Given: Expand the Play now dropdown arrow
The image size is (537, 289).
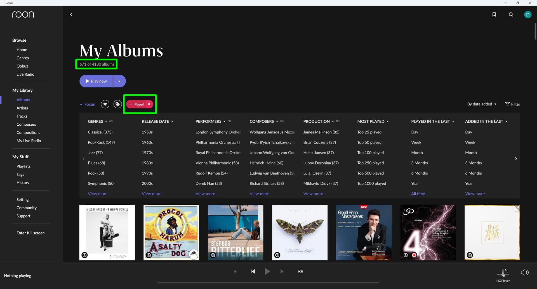Looking at the screenshot, I should point(119,81).
